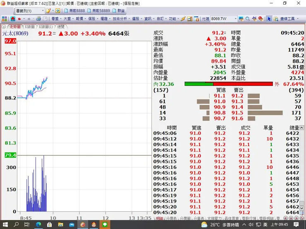
Task: Switch to the 零股行情 tab
Action: click(x=249, y=219)
